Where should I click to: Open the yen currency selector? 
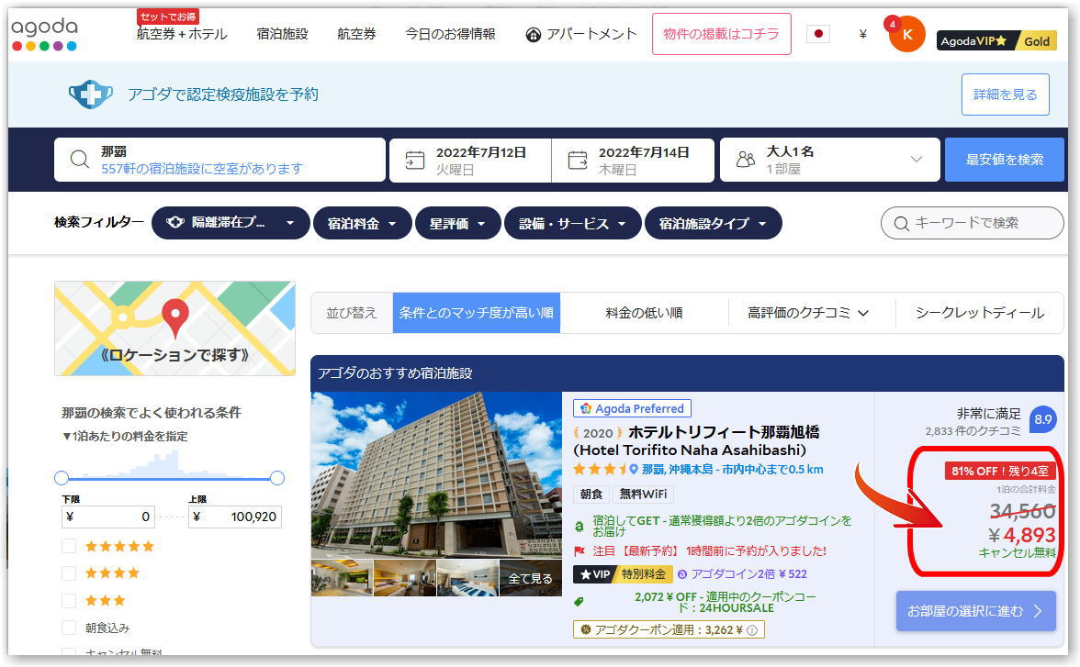[x=862, y=34]
